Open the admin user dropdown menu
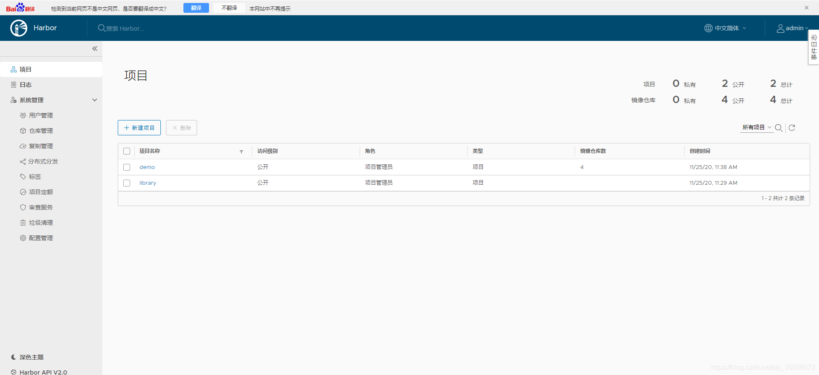819x375 pixels. 793,28
